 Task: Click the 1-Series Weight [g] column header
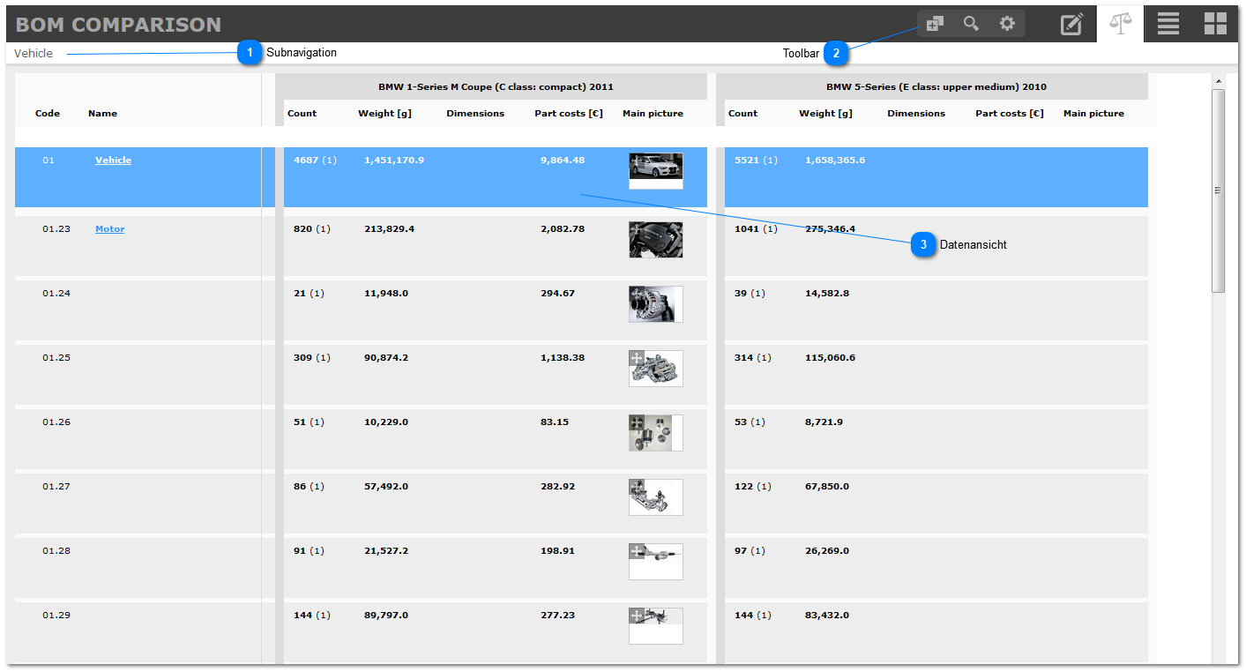tap(384, 113)
